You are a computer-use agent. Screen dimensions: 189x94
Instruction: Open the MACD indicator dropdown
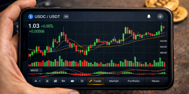pyautogui.click(x=36, y=70)
